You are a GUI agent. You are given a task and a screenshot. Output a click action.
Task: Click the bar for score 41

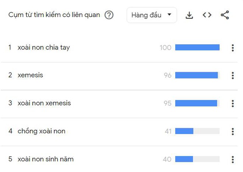point(184,131)
